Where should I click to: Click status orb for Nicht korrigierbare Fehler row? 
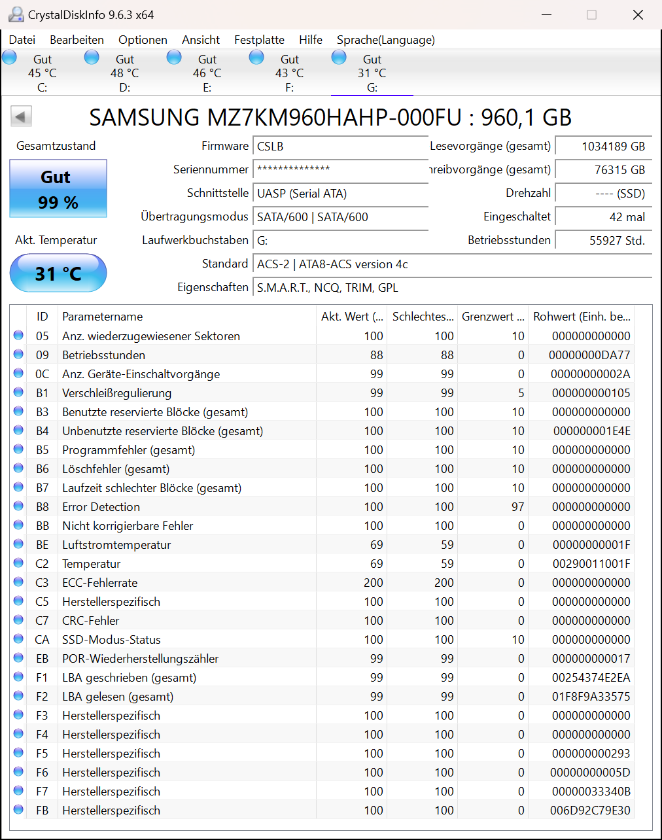click(x=18, y=525)
